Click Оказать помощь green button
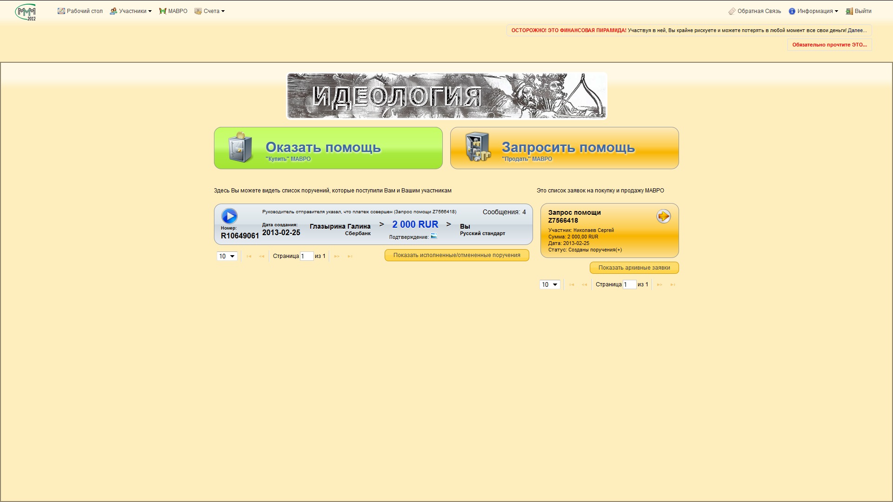 pyautogui.click(x=328, y=148)
